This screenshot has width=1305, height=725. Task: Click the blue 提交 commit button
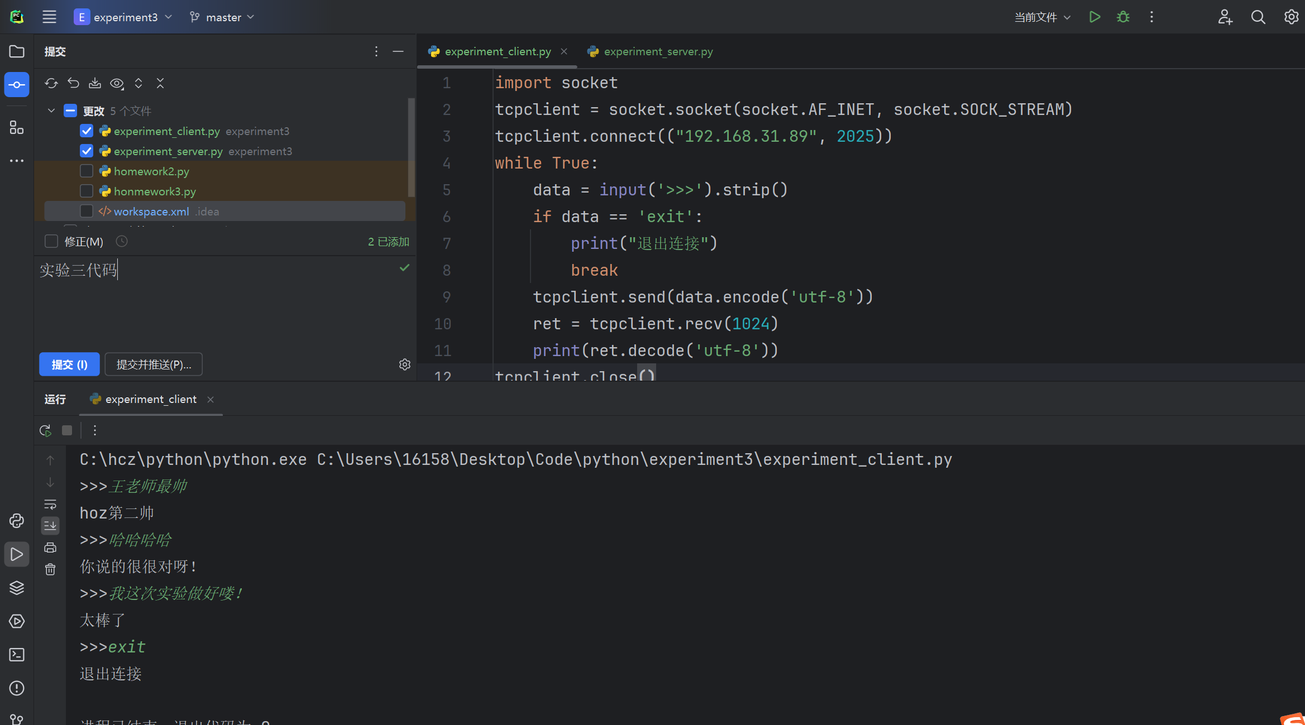pos(69,364)
